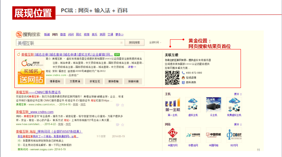Switch to the 网页 tab
This screenshot has width=282, height=157.
(55, 34)
